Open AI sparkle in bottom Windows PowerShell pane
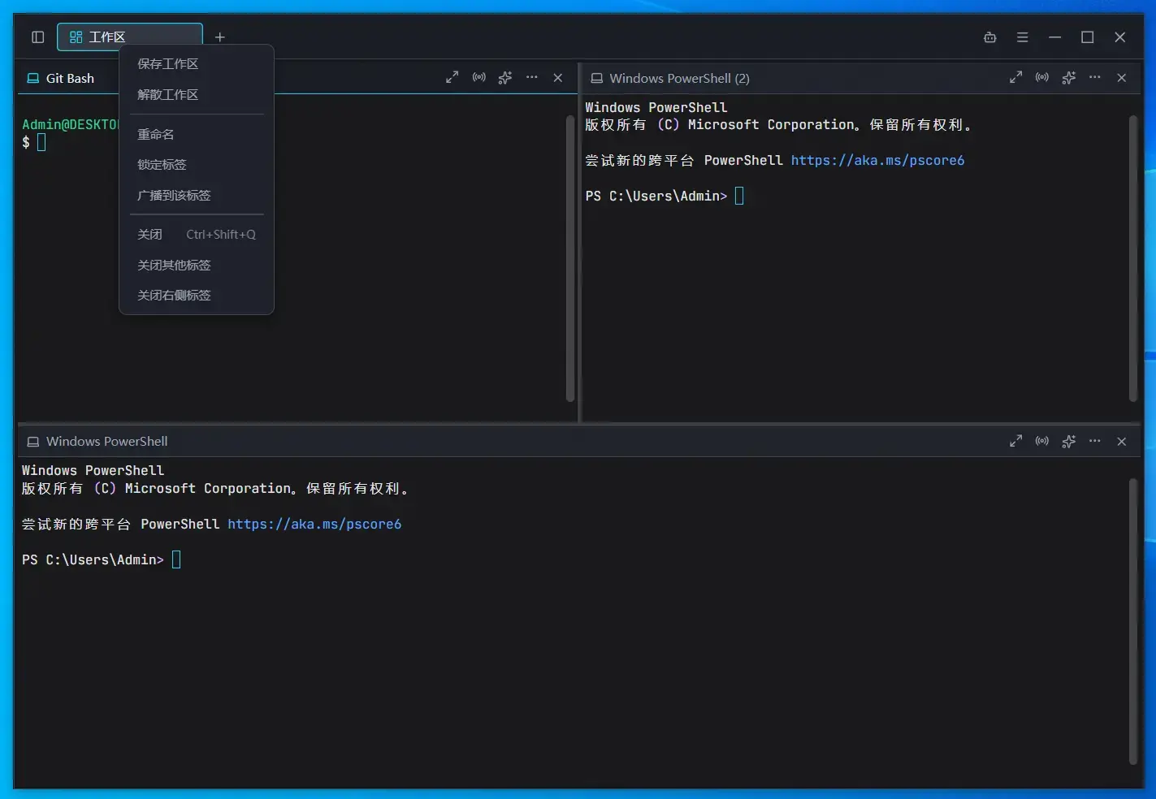1156x799 pixels. click(x=1069, y=441)
